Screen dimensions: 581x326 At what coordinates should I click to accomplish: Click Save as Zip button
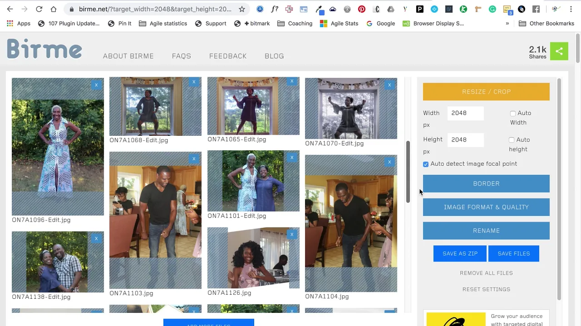pos(460,254)
